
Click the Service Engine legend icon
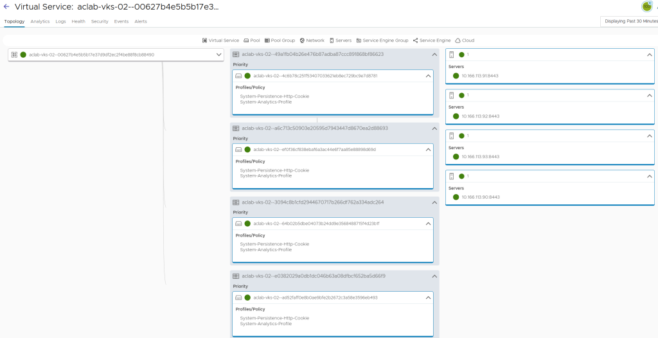(416, 40)
